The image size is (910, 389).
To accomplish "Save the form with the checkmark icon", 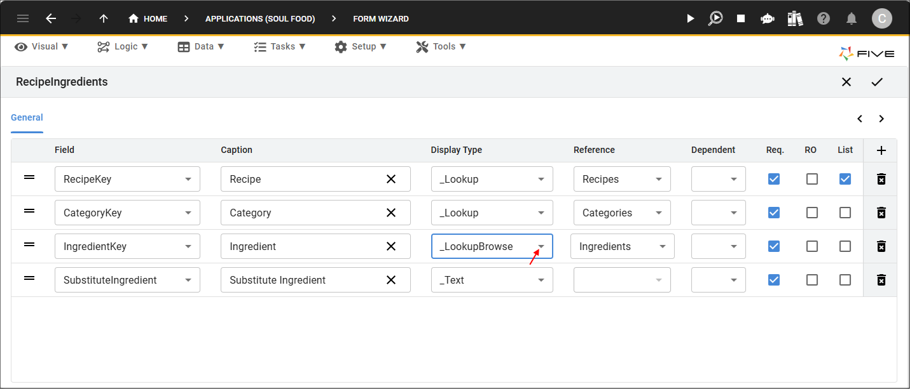I will click(877, 82).
